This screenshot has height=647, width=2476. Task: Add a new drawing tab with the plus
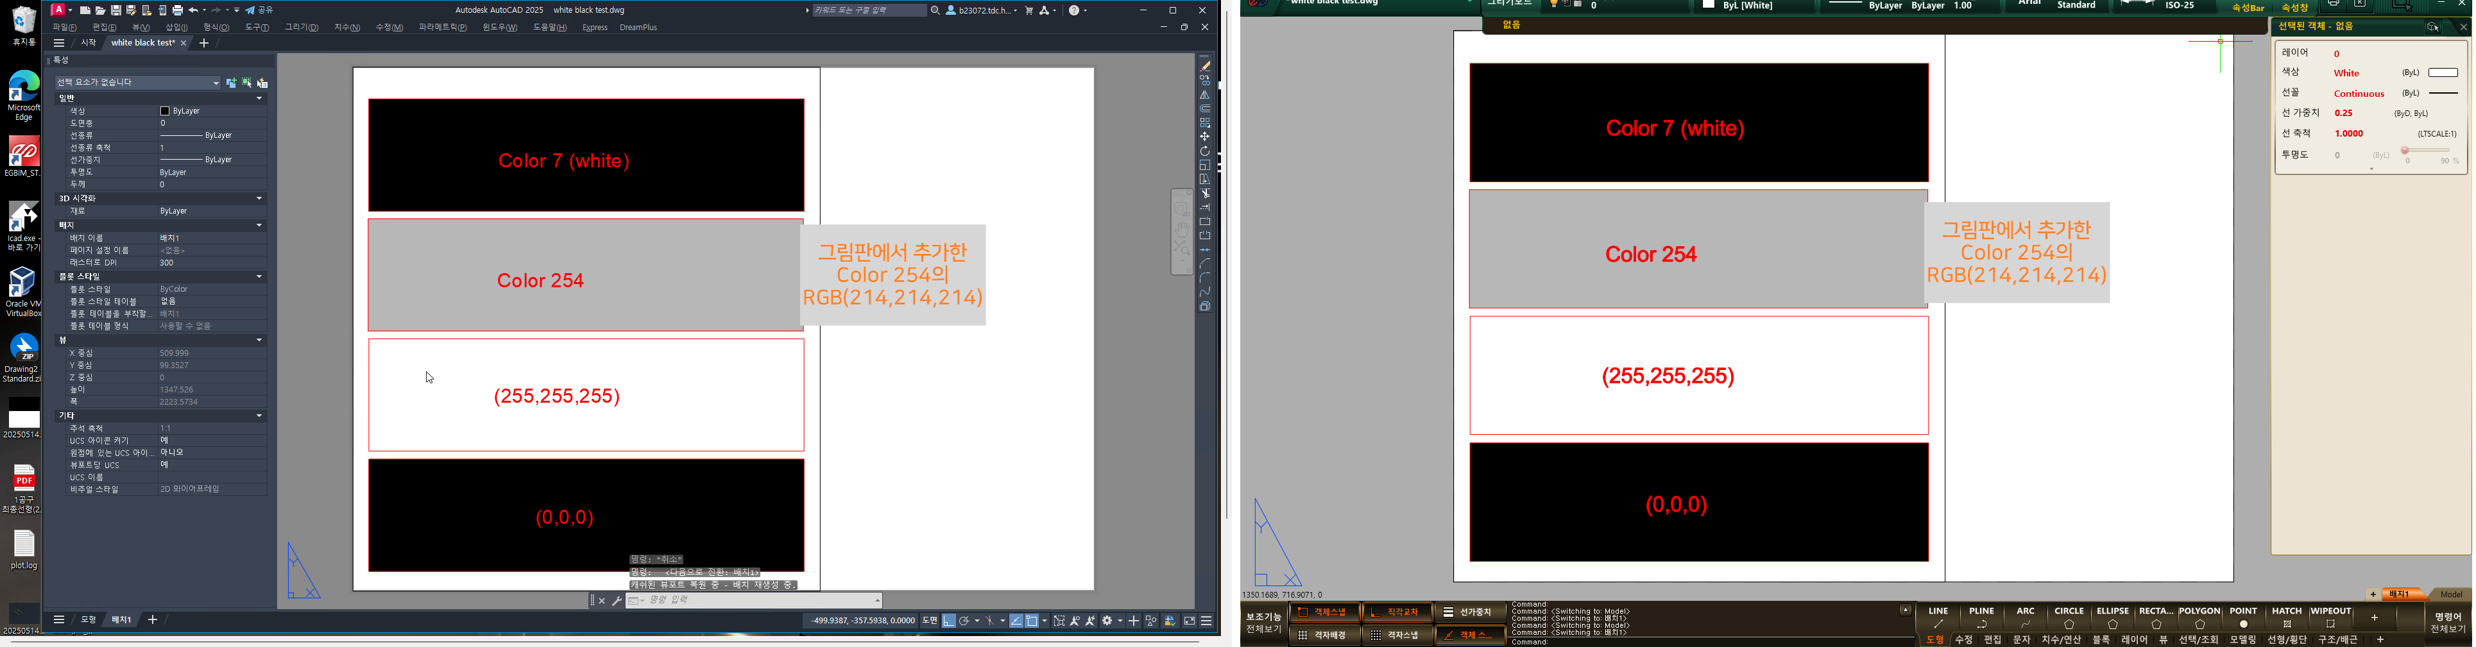point(204,43)
